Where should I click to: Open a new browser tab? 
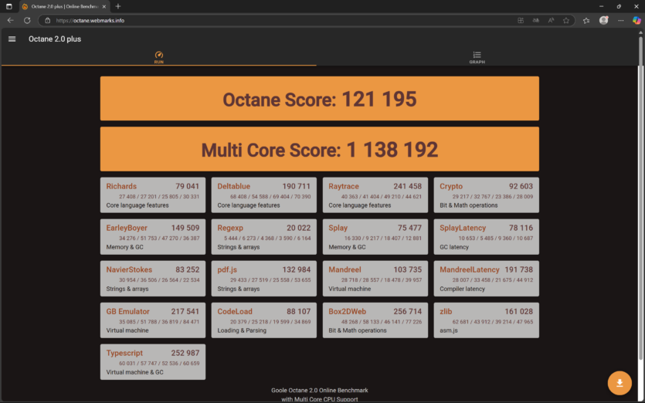coord(118,7)
